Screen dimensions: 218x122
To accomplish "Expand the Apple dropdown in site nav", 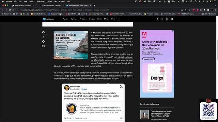I will pyautogui.click(x=65, y=19).
